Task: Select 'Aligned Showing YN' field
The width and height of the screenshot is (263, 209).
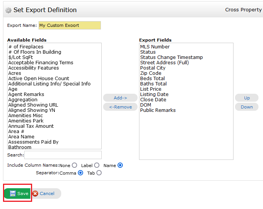Action: pyautogui.click(x=54, y=110)
